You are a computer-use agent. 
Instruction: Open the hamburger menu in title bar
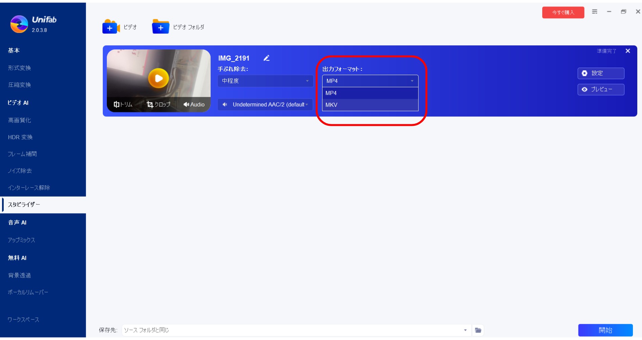595,12
